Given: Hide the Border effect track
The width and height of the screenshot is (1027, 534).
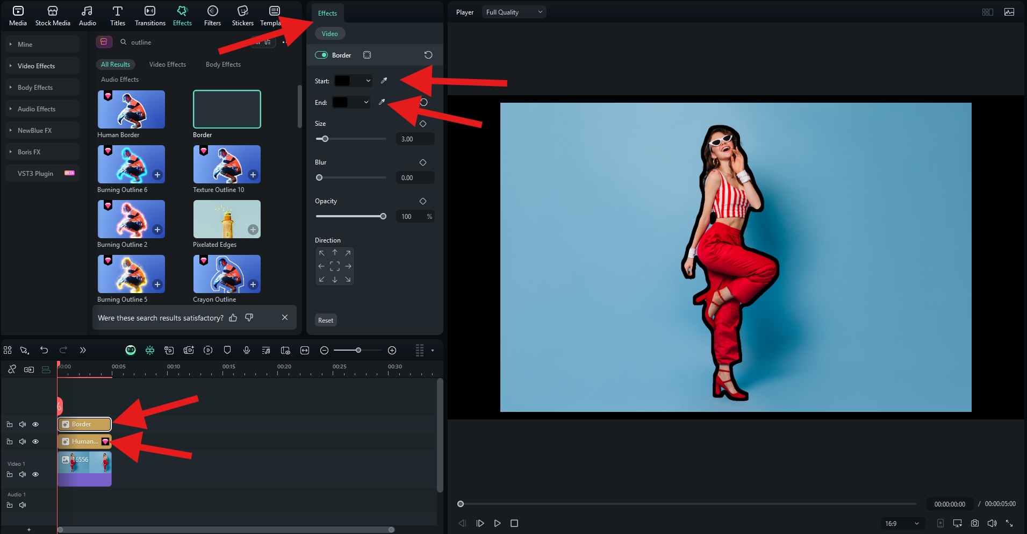Looking at the screenshot, I should (x=35, y=424).
